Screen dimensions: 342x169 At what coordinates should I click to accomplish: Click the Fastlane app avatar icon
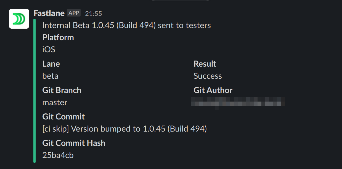[x=19, y=19]
